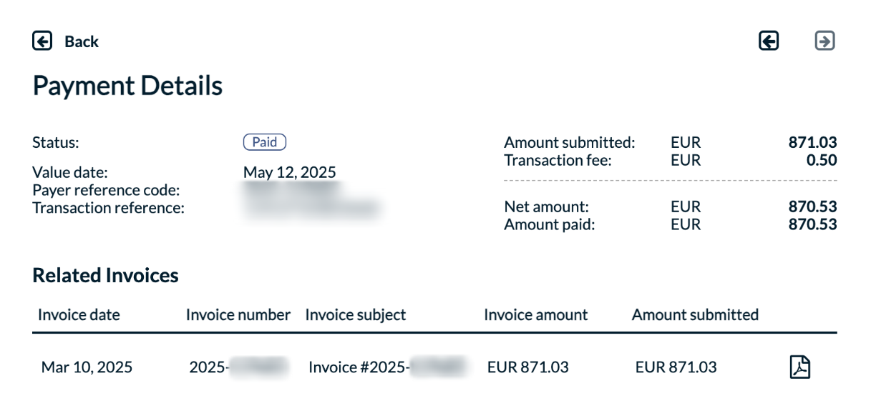Click the May 12, 2025 value date
This screenshot has height=413, width=876.
289,172
